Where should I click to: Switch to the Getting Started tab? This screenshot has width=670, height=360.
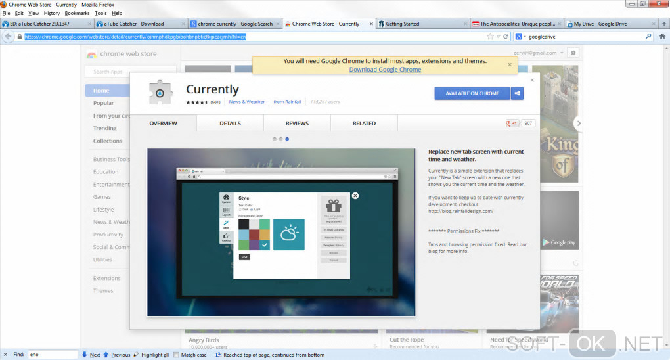point(423,24)
